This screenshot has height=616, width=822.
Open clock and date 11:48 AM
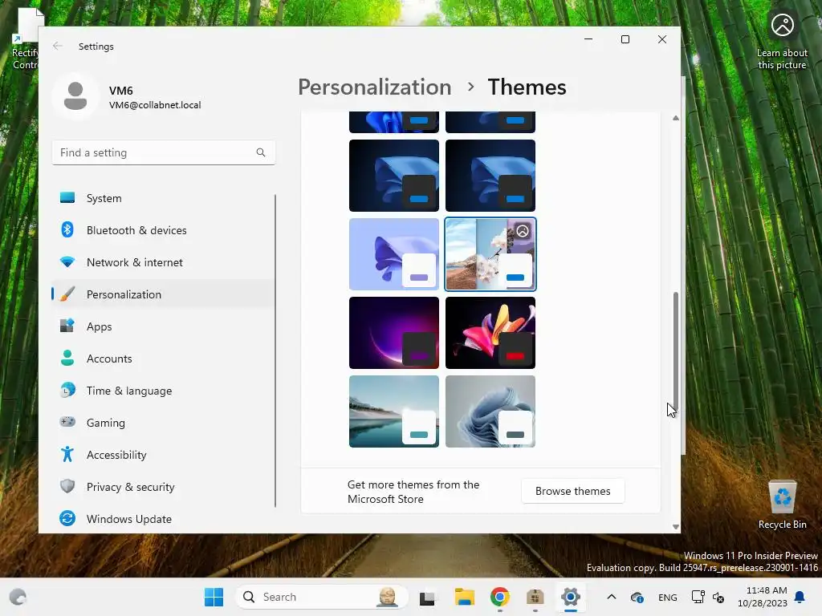pos(762,597)
